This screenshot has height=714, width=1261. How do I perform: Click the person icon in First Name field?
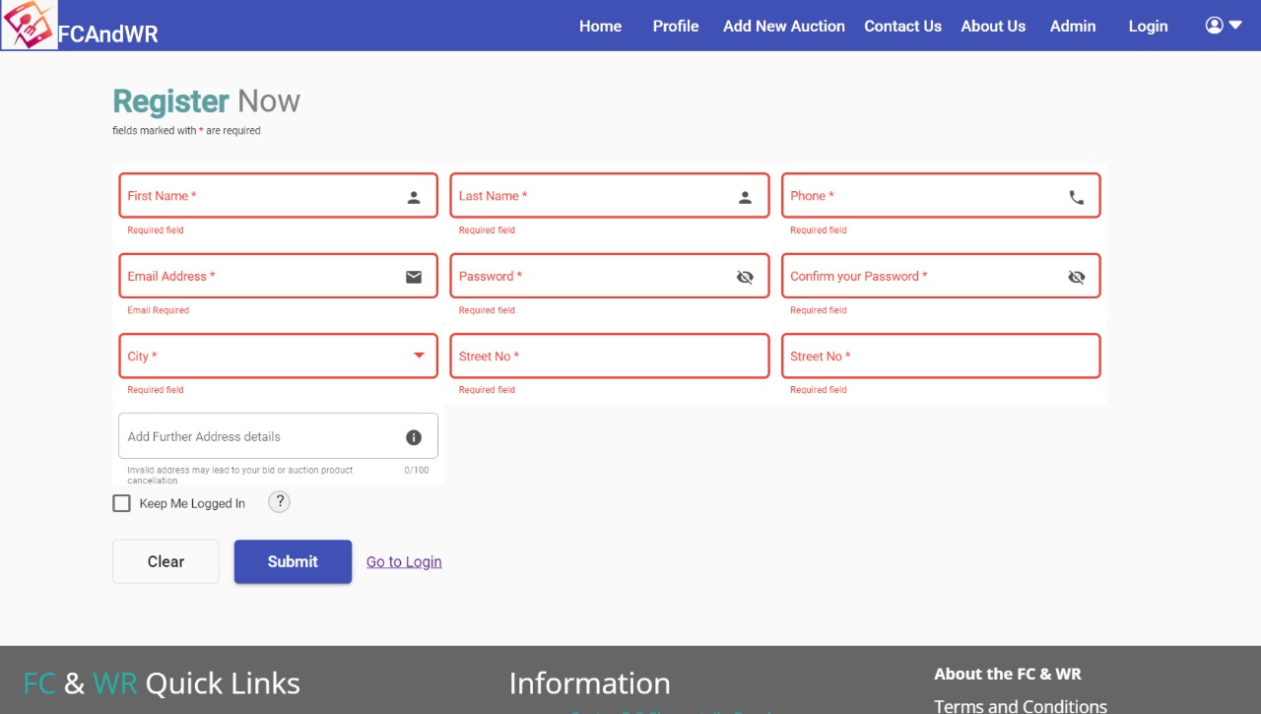(x=414, y=197)
